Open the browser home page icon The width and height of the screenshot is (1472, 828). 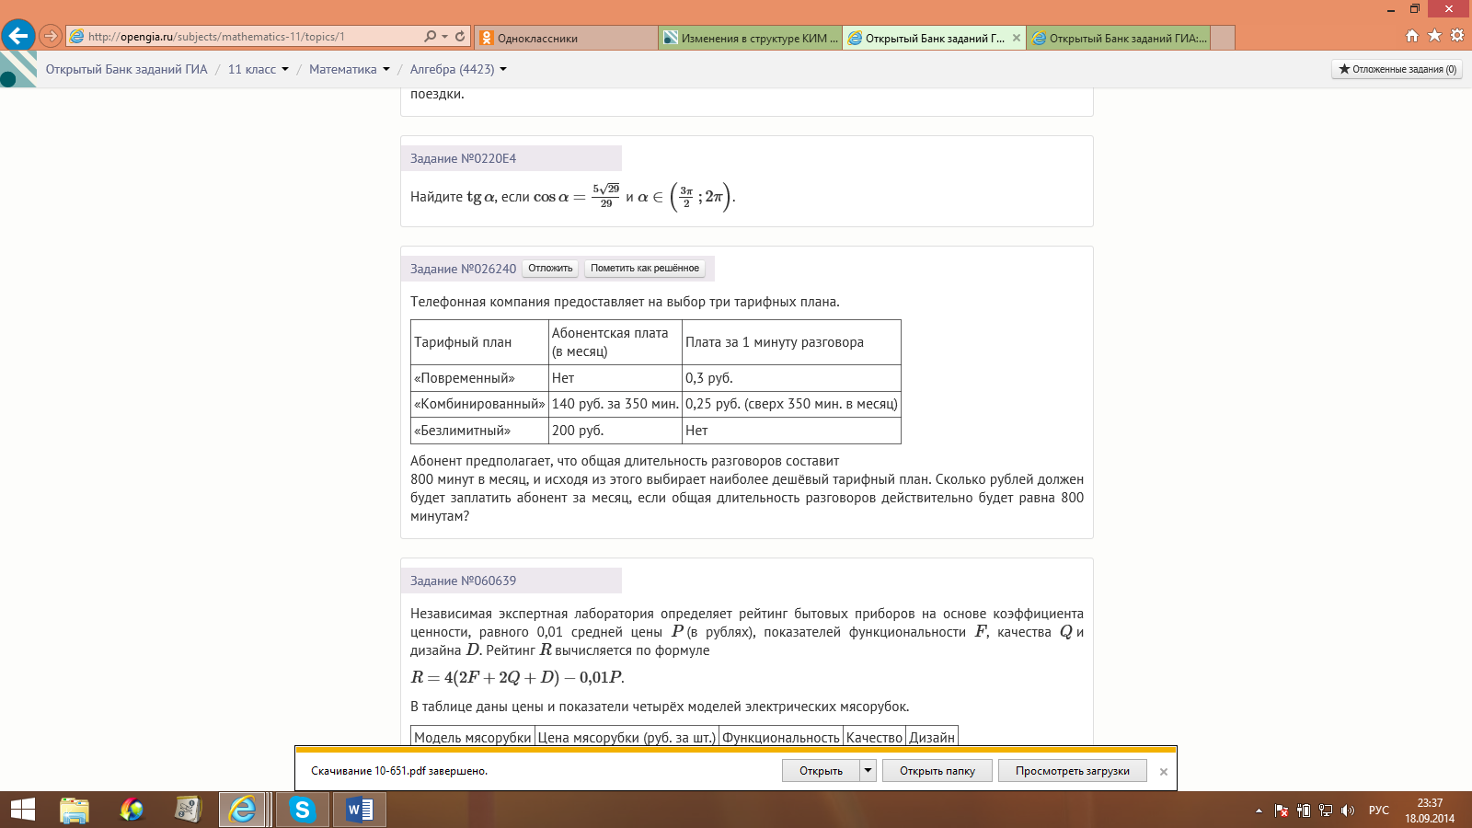(x=1412, y=36)
